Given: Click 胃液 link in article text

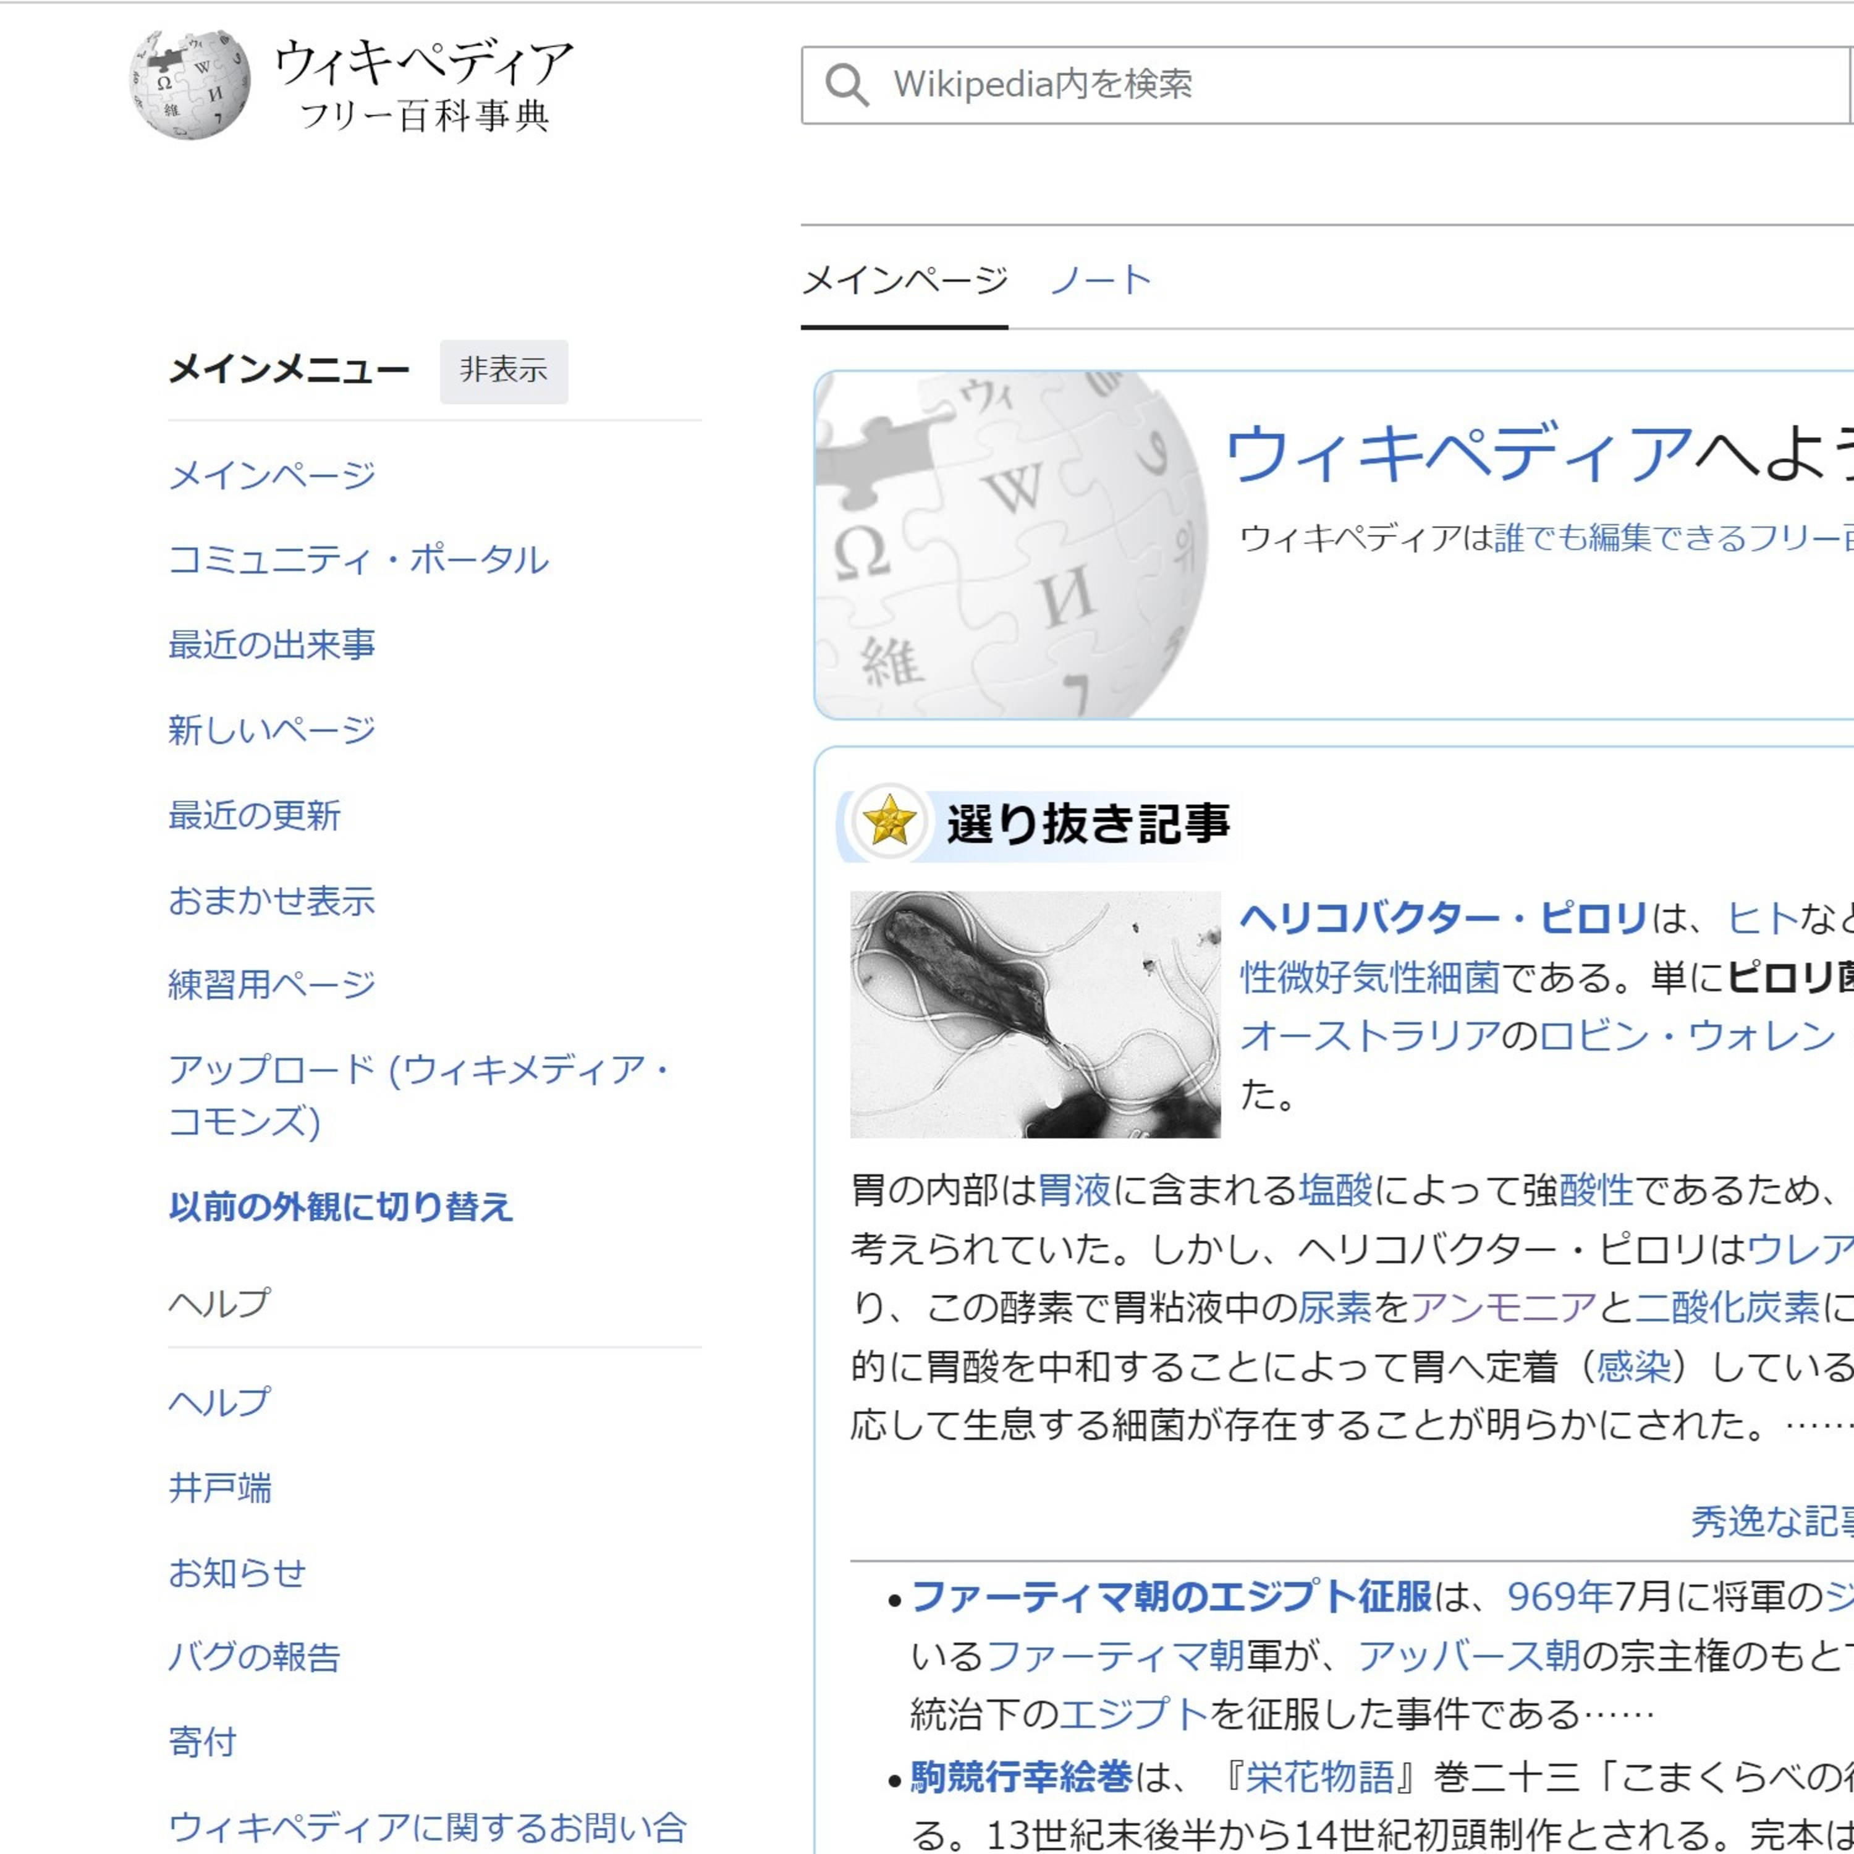Looking at the screenshot, I should [1074, 1190].
